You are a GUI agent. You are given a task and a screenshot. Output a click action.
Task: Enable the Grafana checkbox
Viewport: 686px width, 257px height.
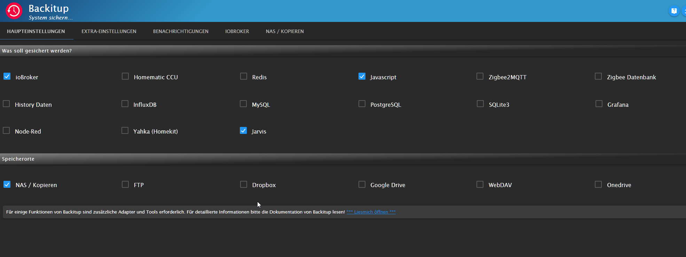click(x=599, y=104)
